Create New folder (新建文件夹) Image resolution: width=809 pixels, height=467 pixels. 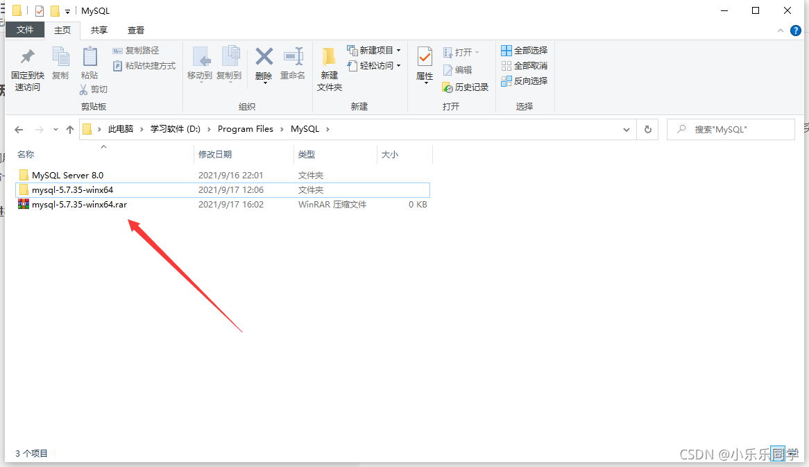point(329,69)
